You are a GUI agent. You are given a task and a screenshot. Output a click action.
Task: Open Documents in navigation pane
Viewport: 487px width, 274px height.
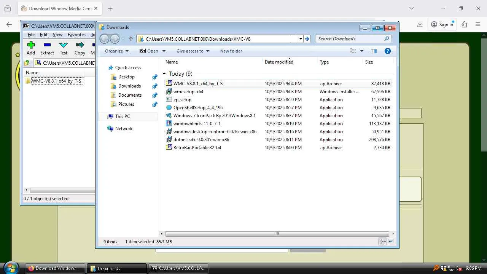130,95
